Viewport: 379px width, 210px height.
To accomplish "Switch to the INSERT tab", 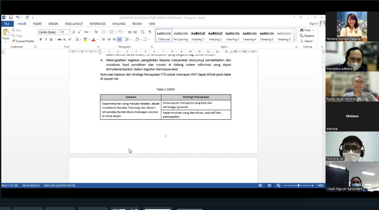I will coord(37,24).
